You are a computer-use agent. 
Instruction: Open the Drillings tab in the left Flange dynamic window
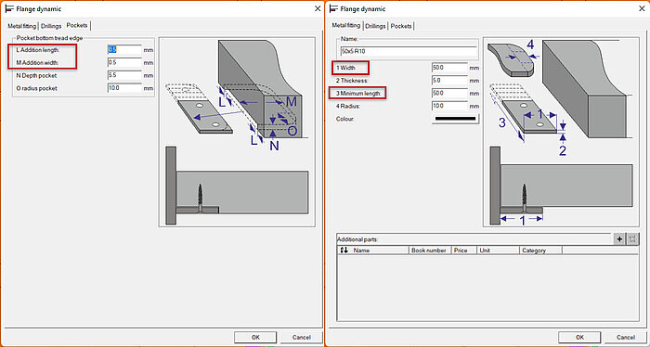51,26
